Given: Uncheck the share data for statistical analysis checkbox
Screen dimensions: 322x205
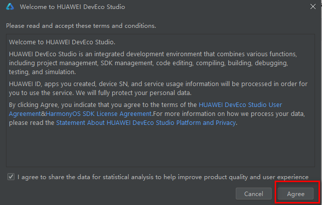Looking at the screenshot, I should click(10, 177).
